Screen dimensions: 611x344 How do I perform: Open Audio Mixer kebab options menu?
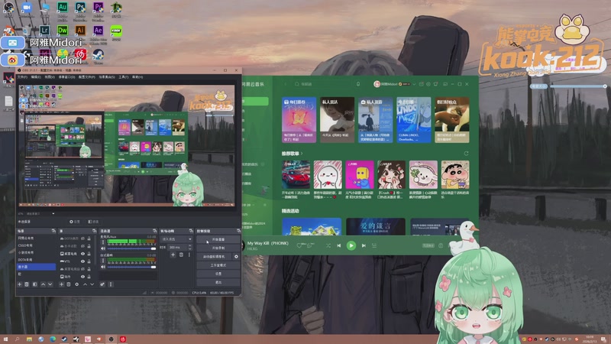pyautogui.click(x=111, y=284)
